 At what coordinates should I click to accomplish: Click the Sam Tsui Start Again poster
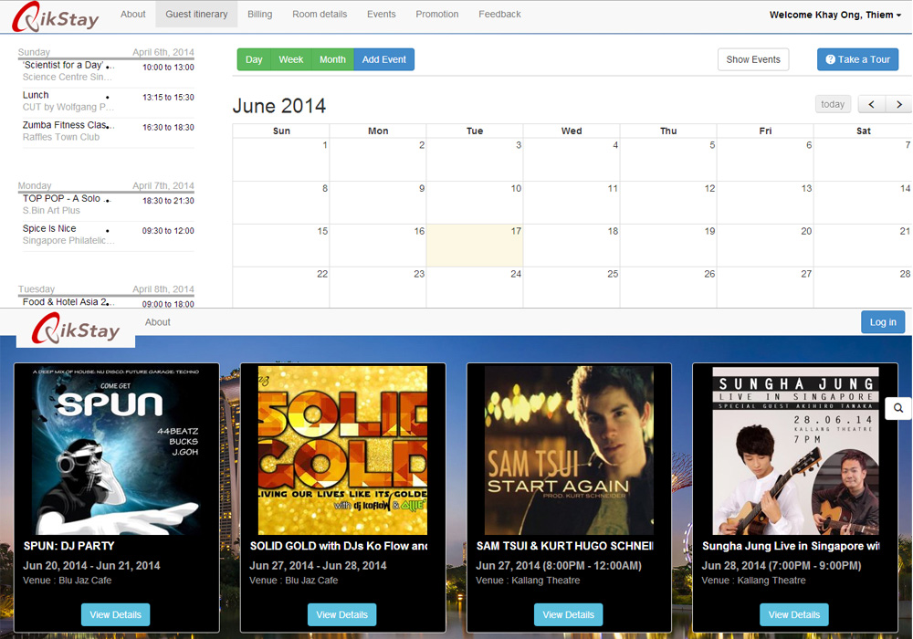[x=569, y=450]
